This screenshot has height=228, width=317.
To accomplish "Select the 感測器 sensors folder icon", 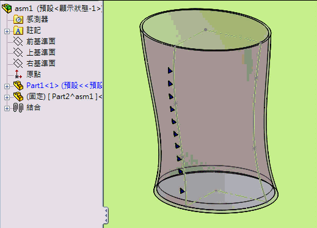I will (x=18, y=20).
